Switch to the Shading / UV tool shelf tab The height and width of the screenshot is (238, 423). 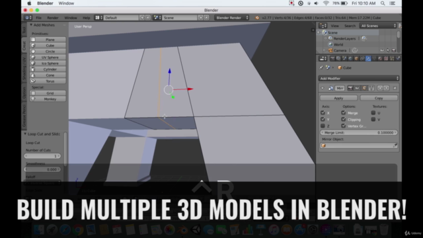point(24,68)
